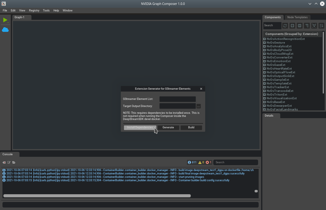
Task: Click the GStreamer Element List input field
Action: tap(177, 99)
